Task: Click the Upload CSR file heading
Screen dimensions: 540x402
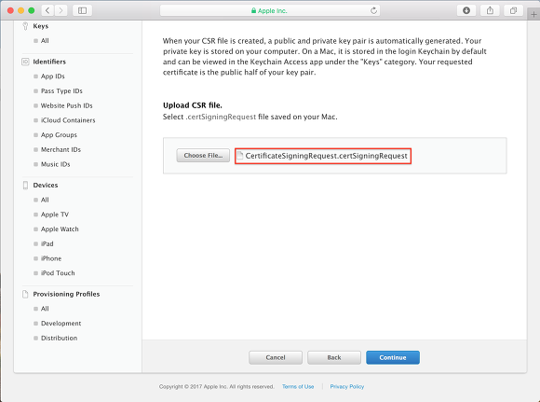Action: 193,105
